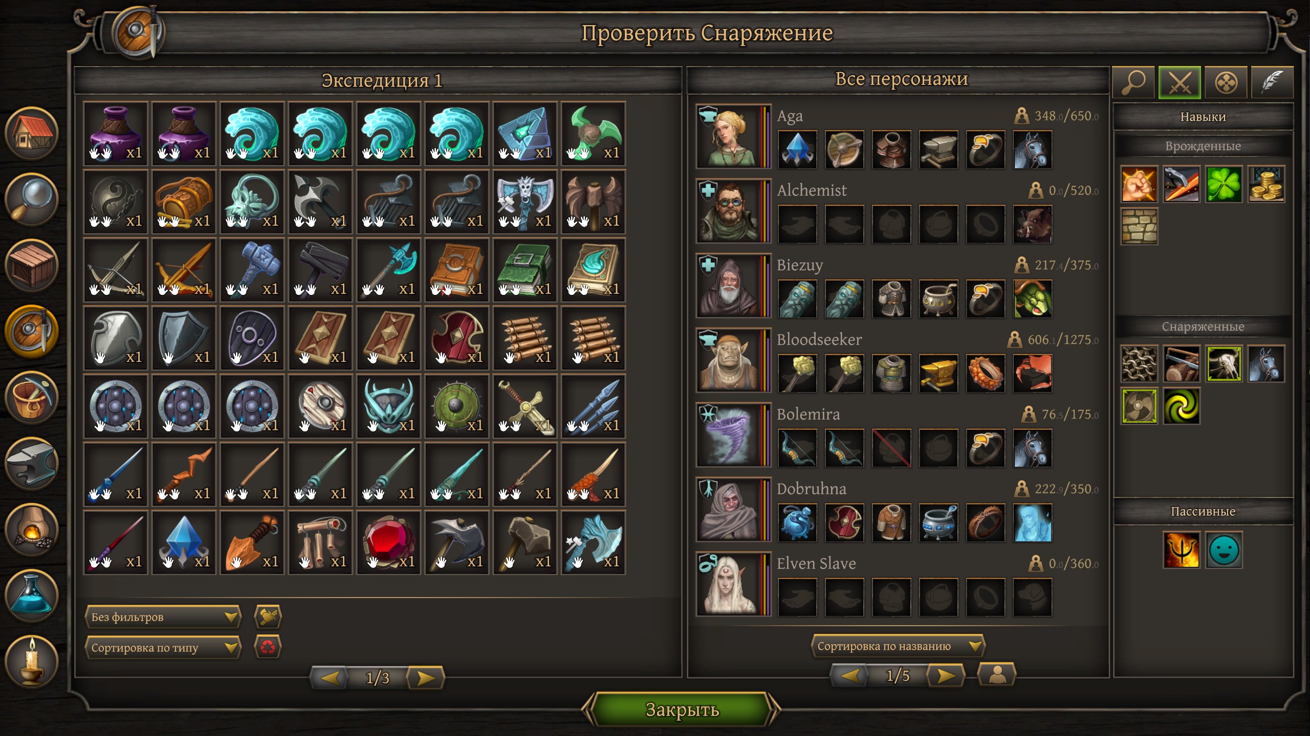Select the magnifying glass sidebar icon
Viewport: 1310px width, 736px height.
pyautogui.click(x=32, y=199)
